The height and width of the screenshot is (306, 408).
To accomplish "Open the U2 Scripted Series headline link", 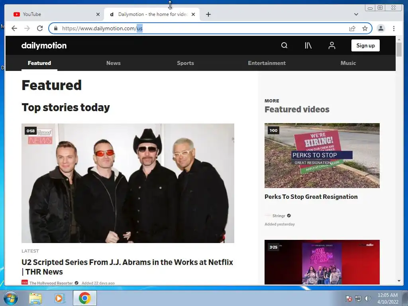I will tap(127, 267).
